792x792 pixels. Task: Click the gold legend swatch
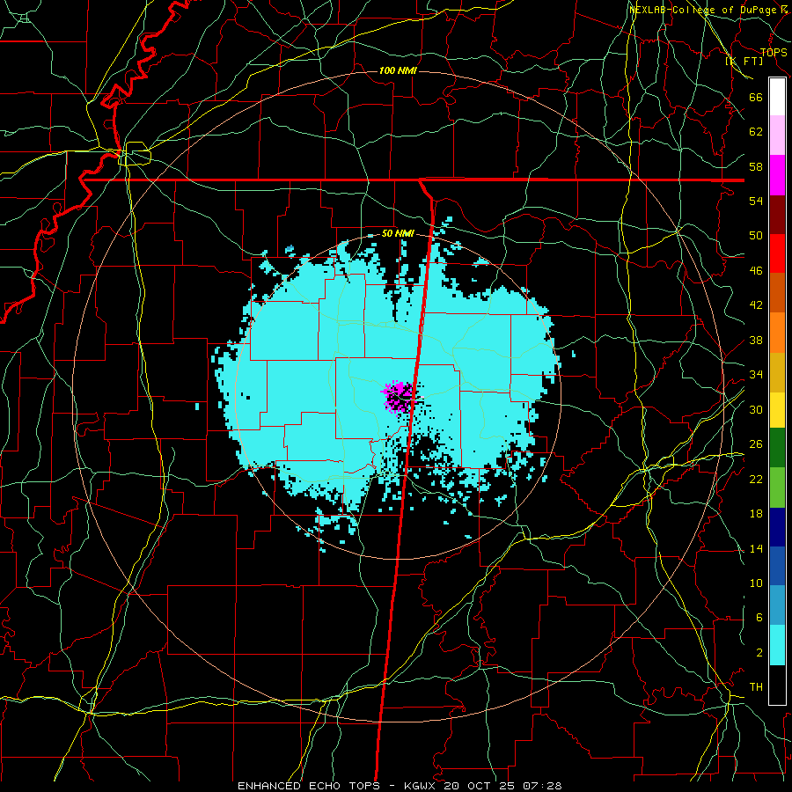tap(777, 372)
